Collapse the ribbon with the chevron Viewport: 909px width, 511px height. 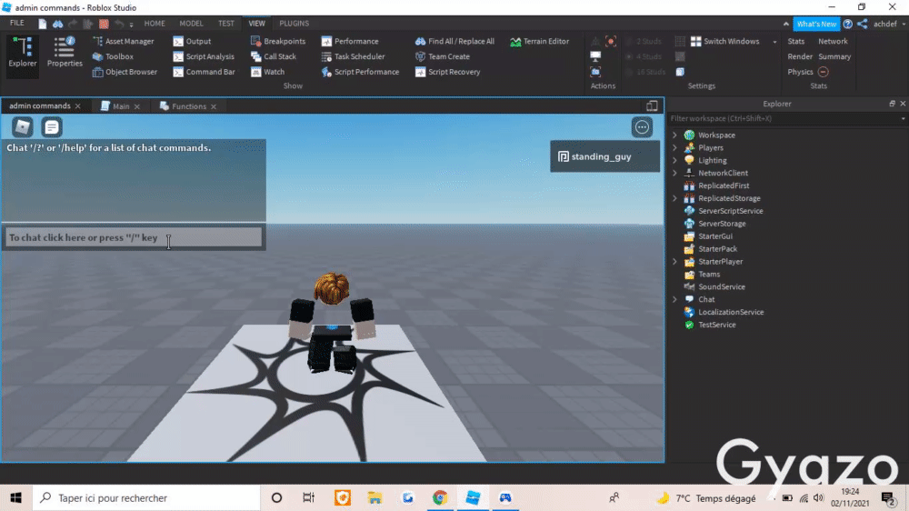pyautogui.click(x=785, y=24)
